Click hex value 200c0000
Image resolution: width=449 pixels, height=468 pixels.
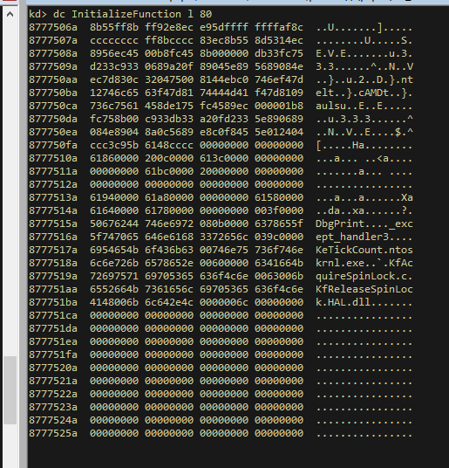[x=169, y=158]
